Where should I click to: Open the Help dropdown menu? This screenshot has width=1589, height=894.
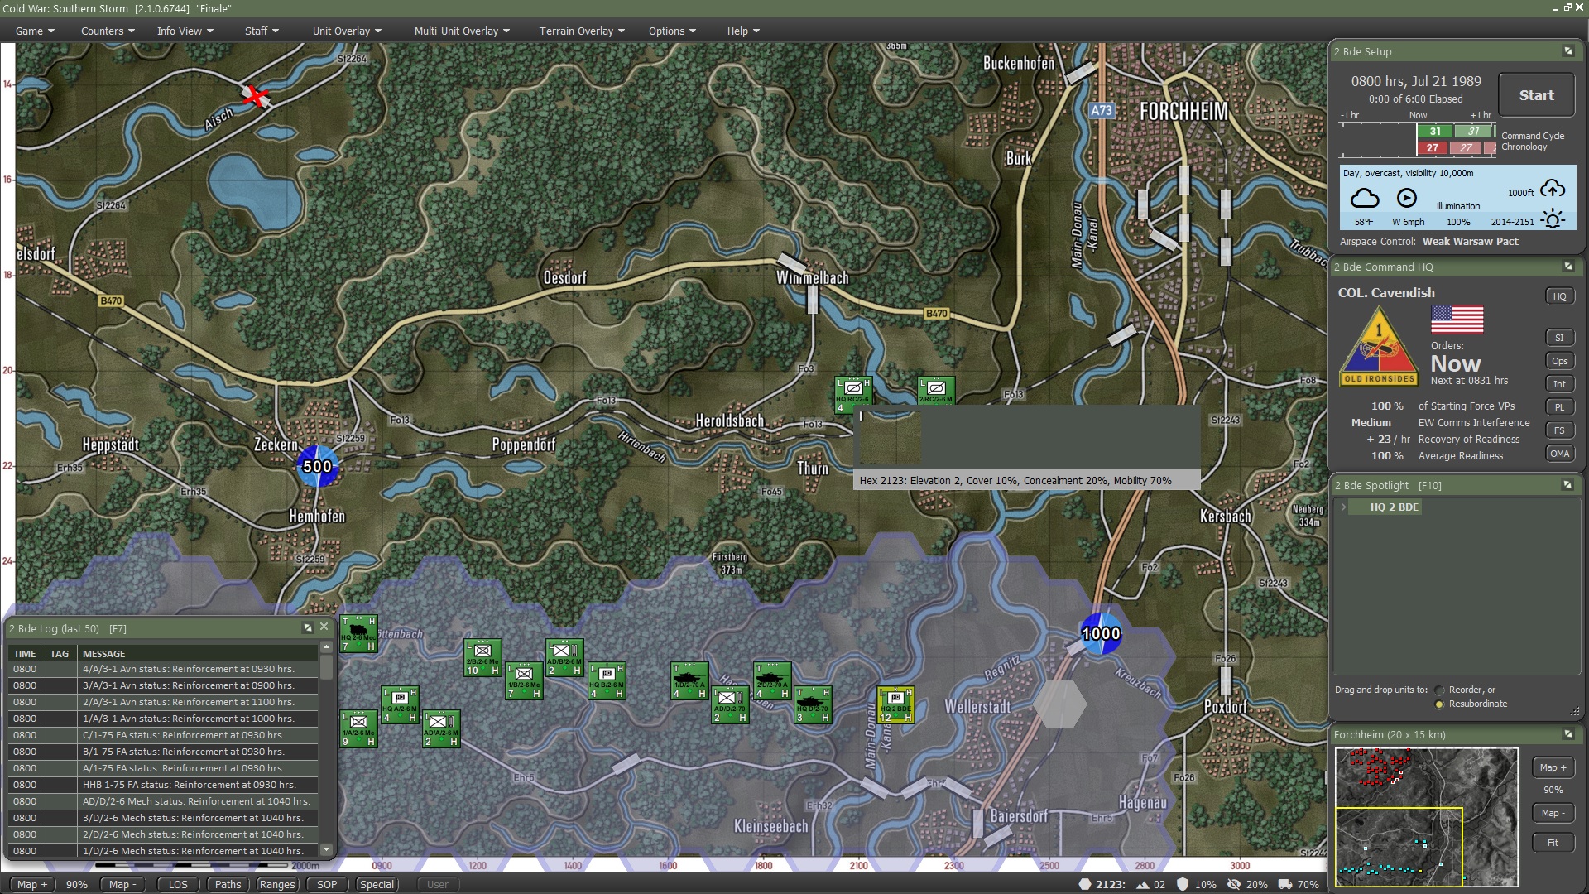click(743, 31)
